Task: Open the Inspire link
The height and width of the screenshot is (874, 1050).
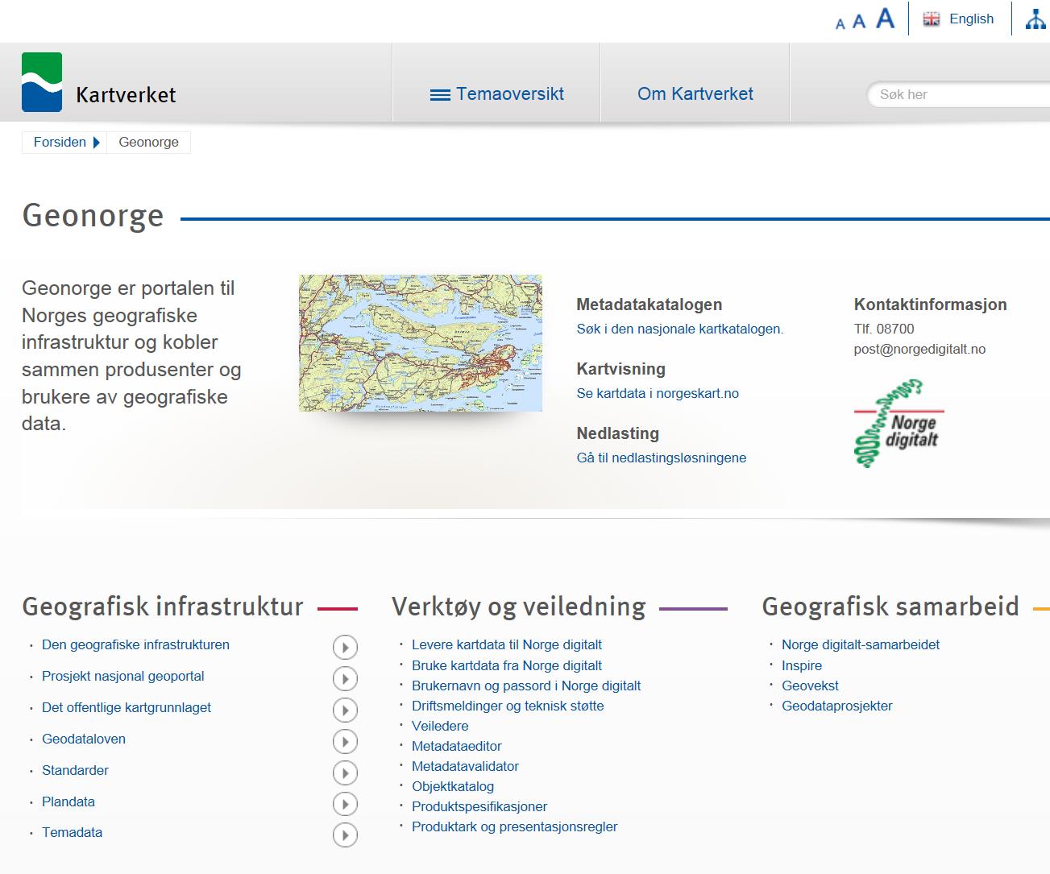Action: [x=802, y=665]
